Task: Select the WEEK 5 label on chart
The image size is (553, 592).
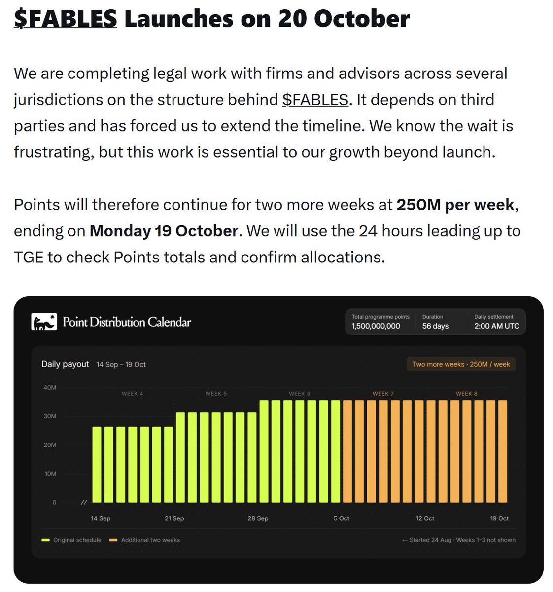Action: (x=216, y=394)
